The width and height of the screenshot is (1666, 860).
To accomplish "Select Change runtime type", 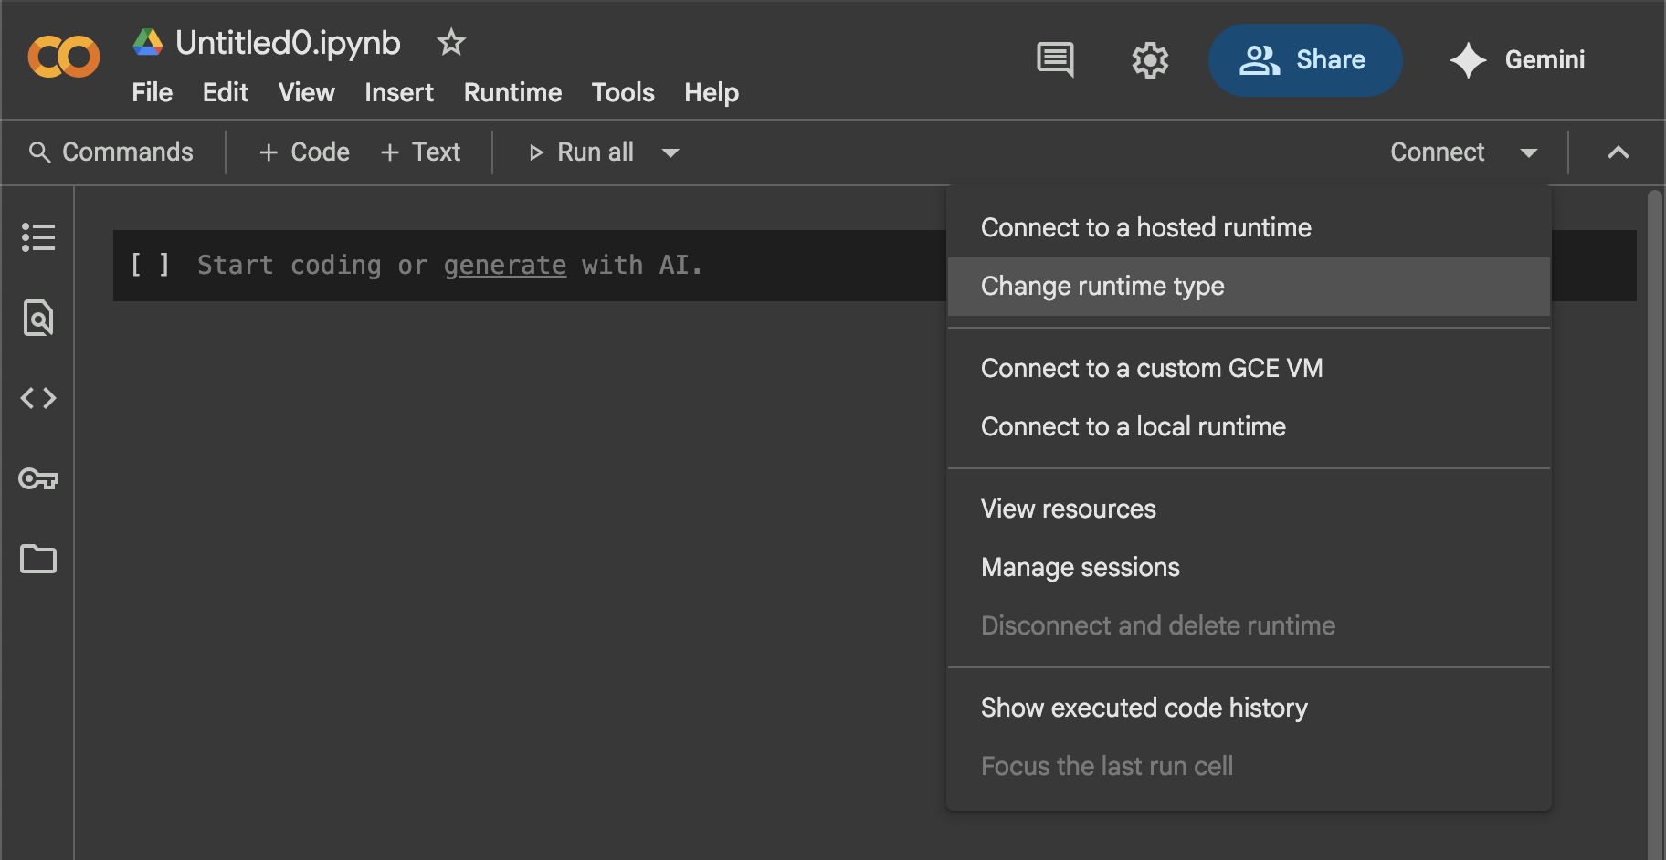I will [1249, 286].
